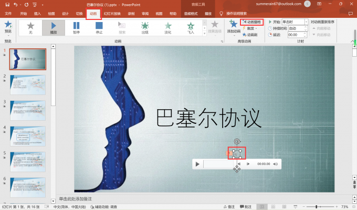Viewport: 357px width, 210px height.
Task: Open the 开始 start timing dropdown arrow
Action: point(306,22)
